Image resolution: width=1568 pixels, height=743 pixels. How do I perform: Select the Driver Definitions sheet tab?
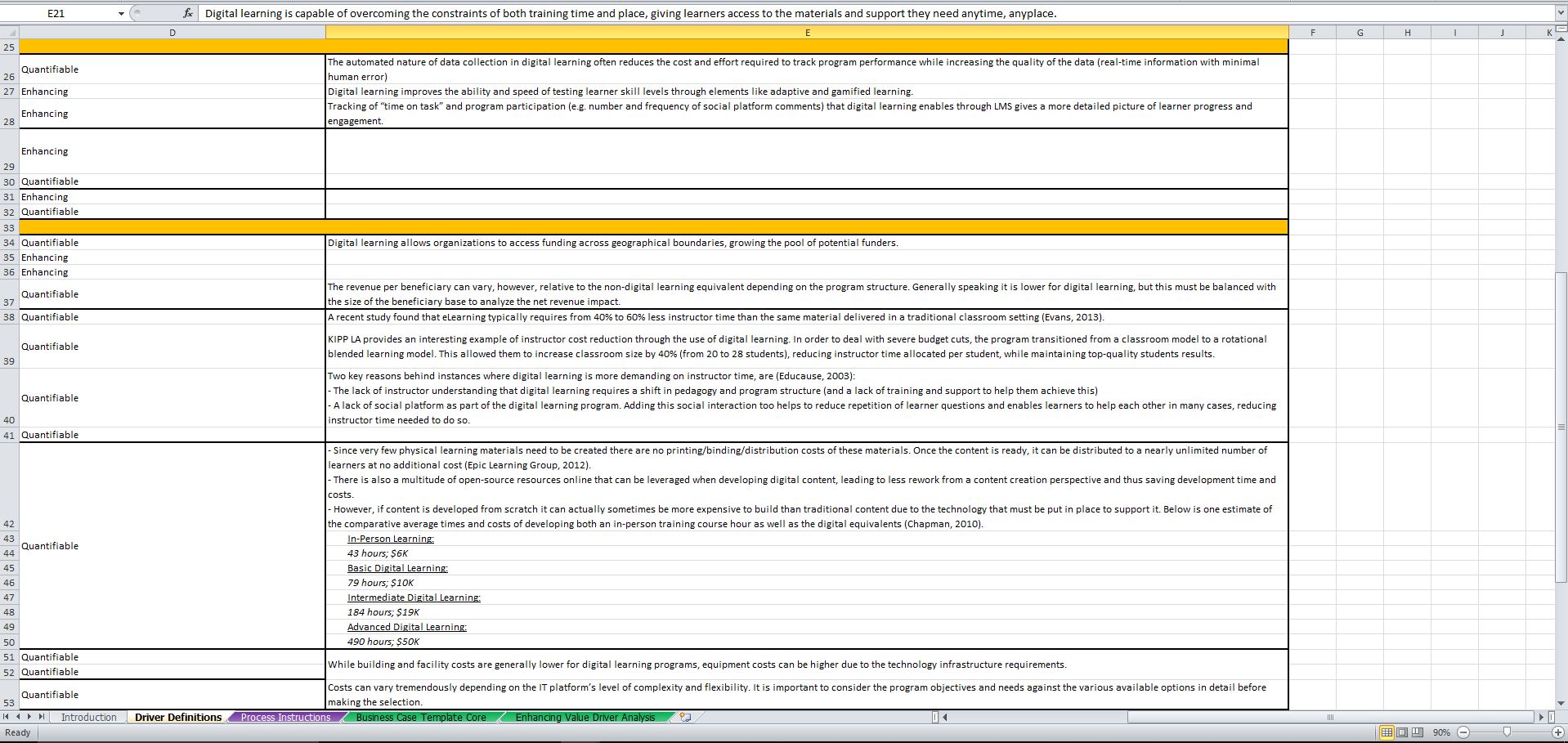click(x=178, y=718)
